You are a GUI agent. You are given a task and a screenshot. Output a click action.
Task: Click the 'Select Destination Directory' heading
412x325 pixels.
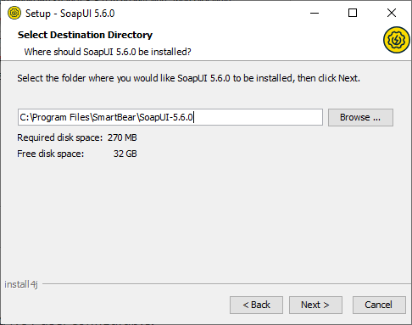click(x=85, y=35)
